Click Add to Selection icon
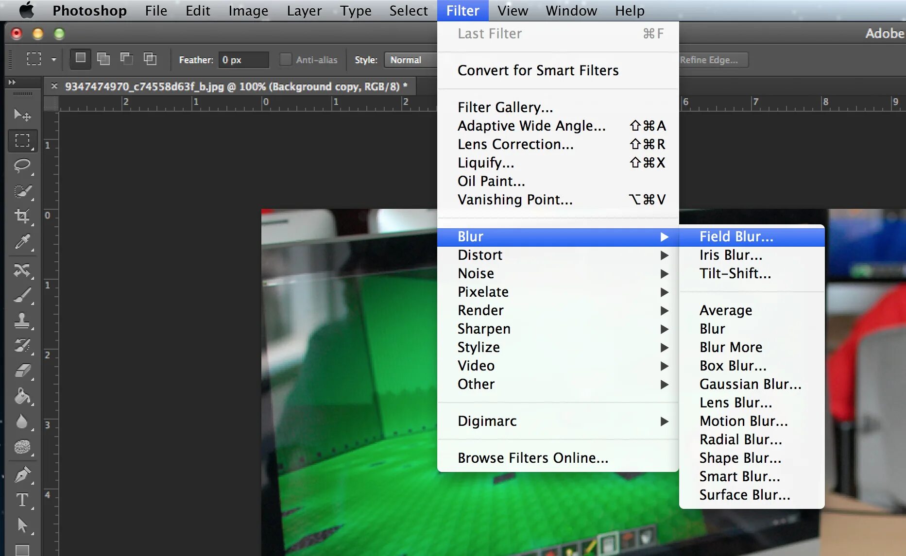 tap(103, 59)
